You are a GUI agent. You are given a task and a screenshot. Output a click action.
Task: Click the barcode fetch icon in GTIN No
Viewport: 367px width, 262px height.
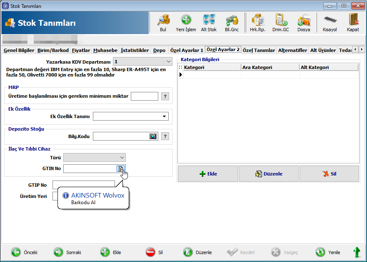(x=120, y=168)
